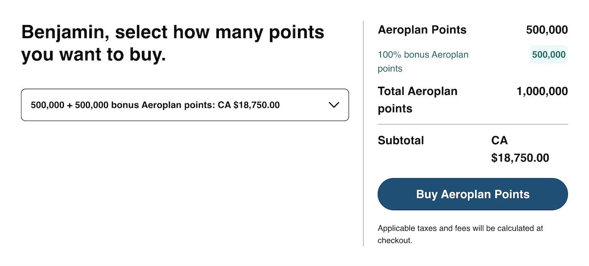
Task: Click the chevron arrow in the points selector
Action: click(x=334, y=105)
